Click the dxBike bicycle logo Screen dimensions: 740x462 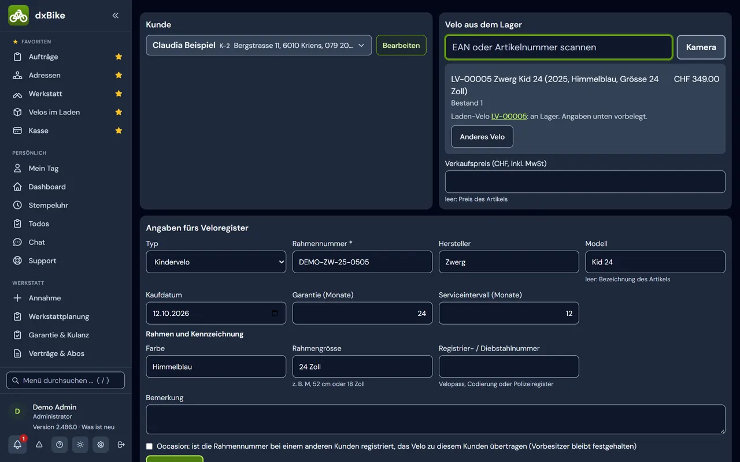click(x=18, y=16)
